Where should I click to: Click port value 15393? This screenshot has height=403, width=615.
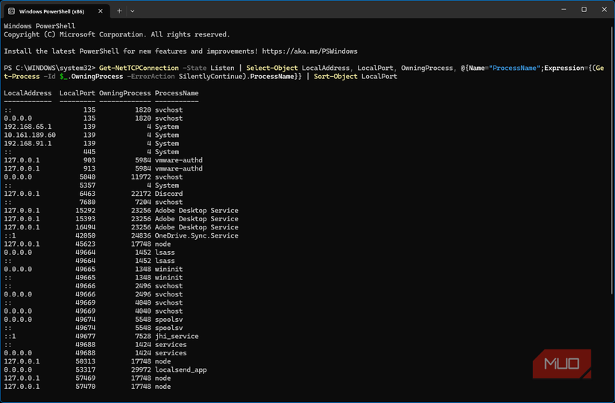(86, 219)
